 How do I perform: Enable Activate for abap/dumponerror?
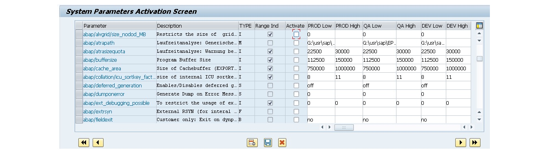point(296,94)
